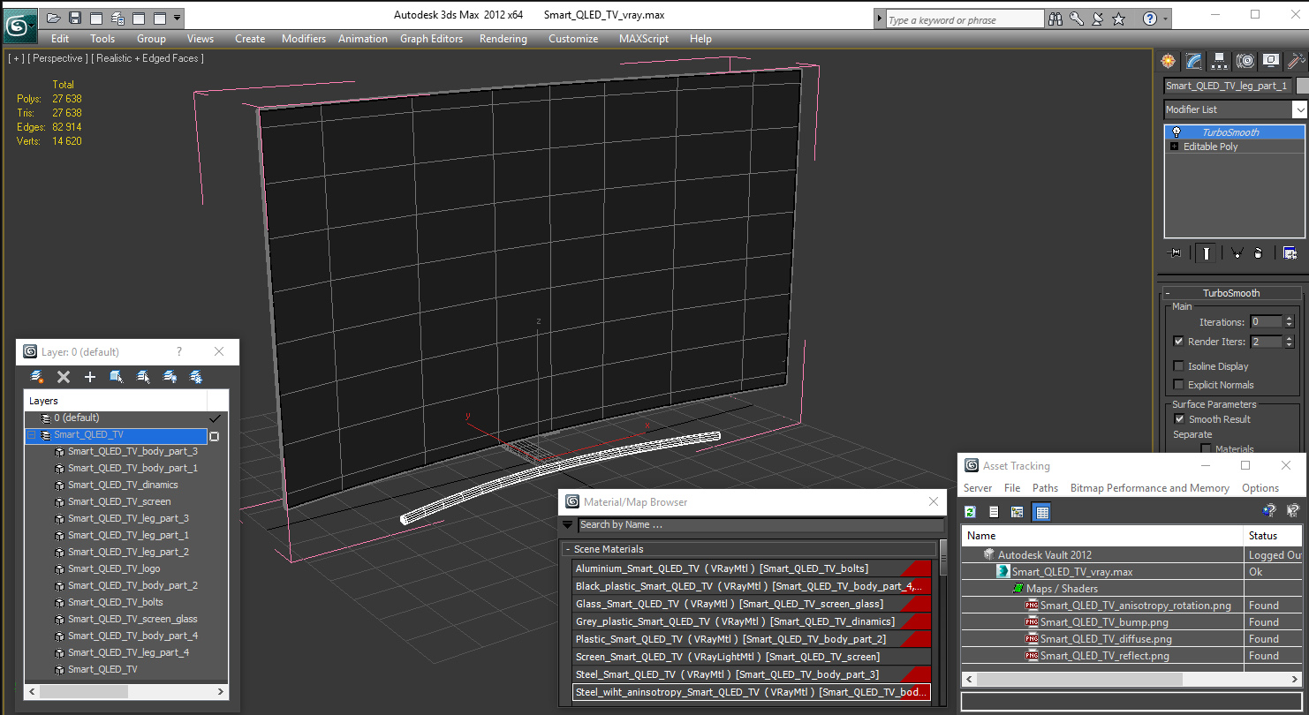1309x715 pixels.
Task: Click the object color swatch beside object name
Action: click(1302, 86)
